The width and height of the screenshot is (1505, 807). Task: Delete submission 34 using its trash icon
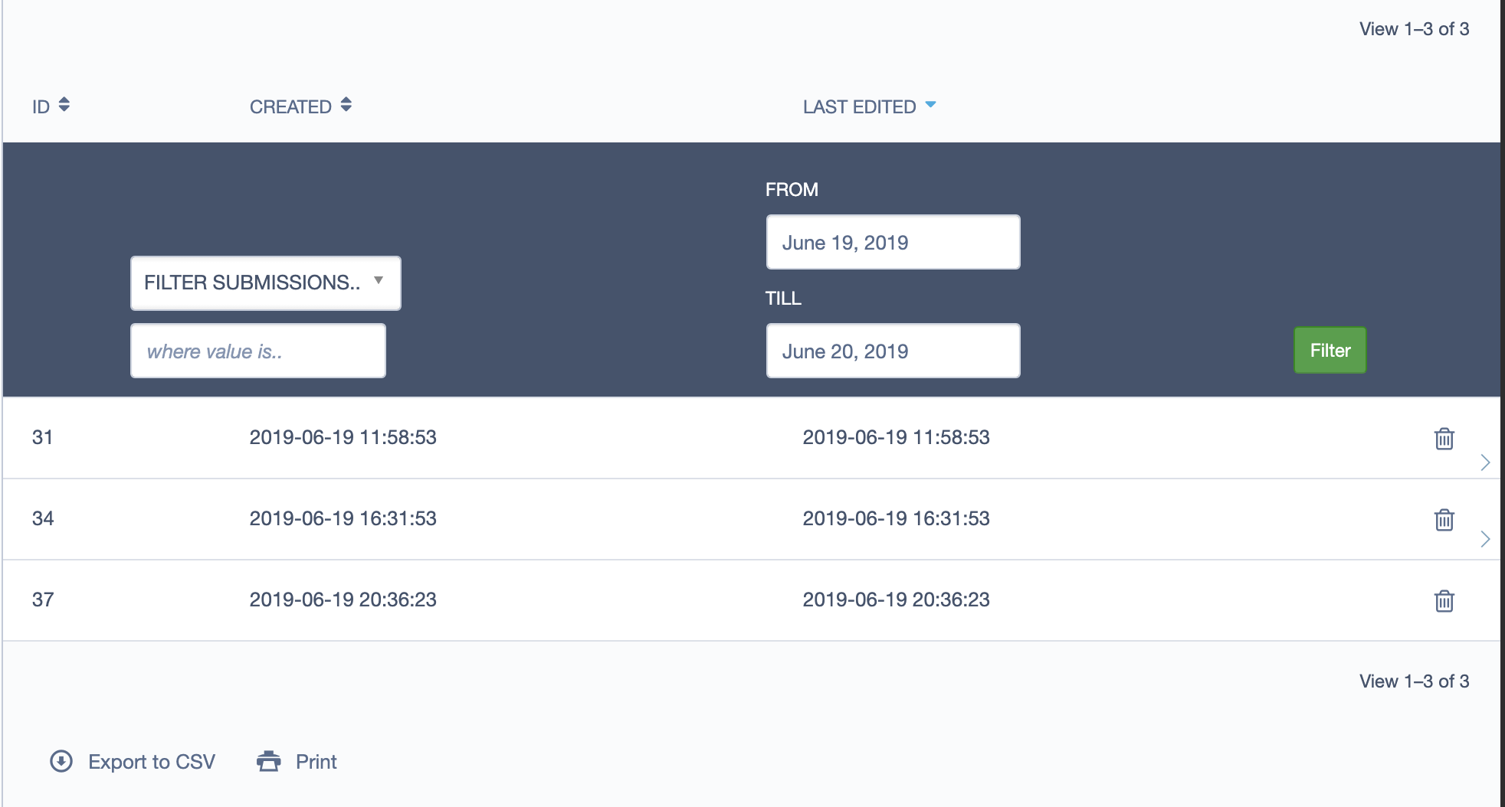point(1444,519)
